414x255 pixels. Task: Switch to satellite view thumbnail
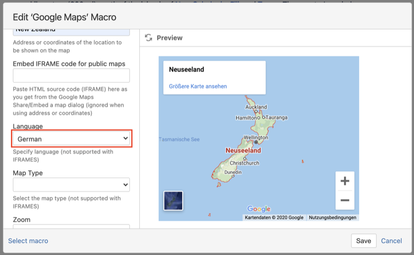click(x=173, y=201)
